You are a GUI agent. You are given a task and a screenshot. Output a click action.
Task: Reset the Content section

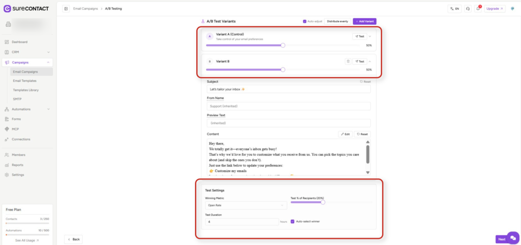(362, 134)
